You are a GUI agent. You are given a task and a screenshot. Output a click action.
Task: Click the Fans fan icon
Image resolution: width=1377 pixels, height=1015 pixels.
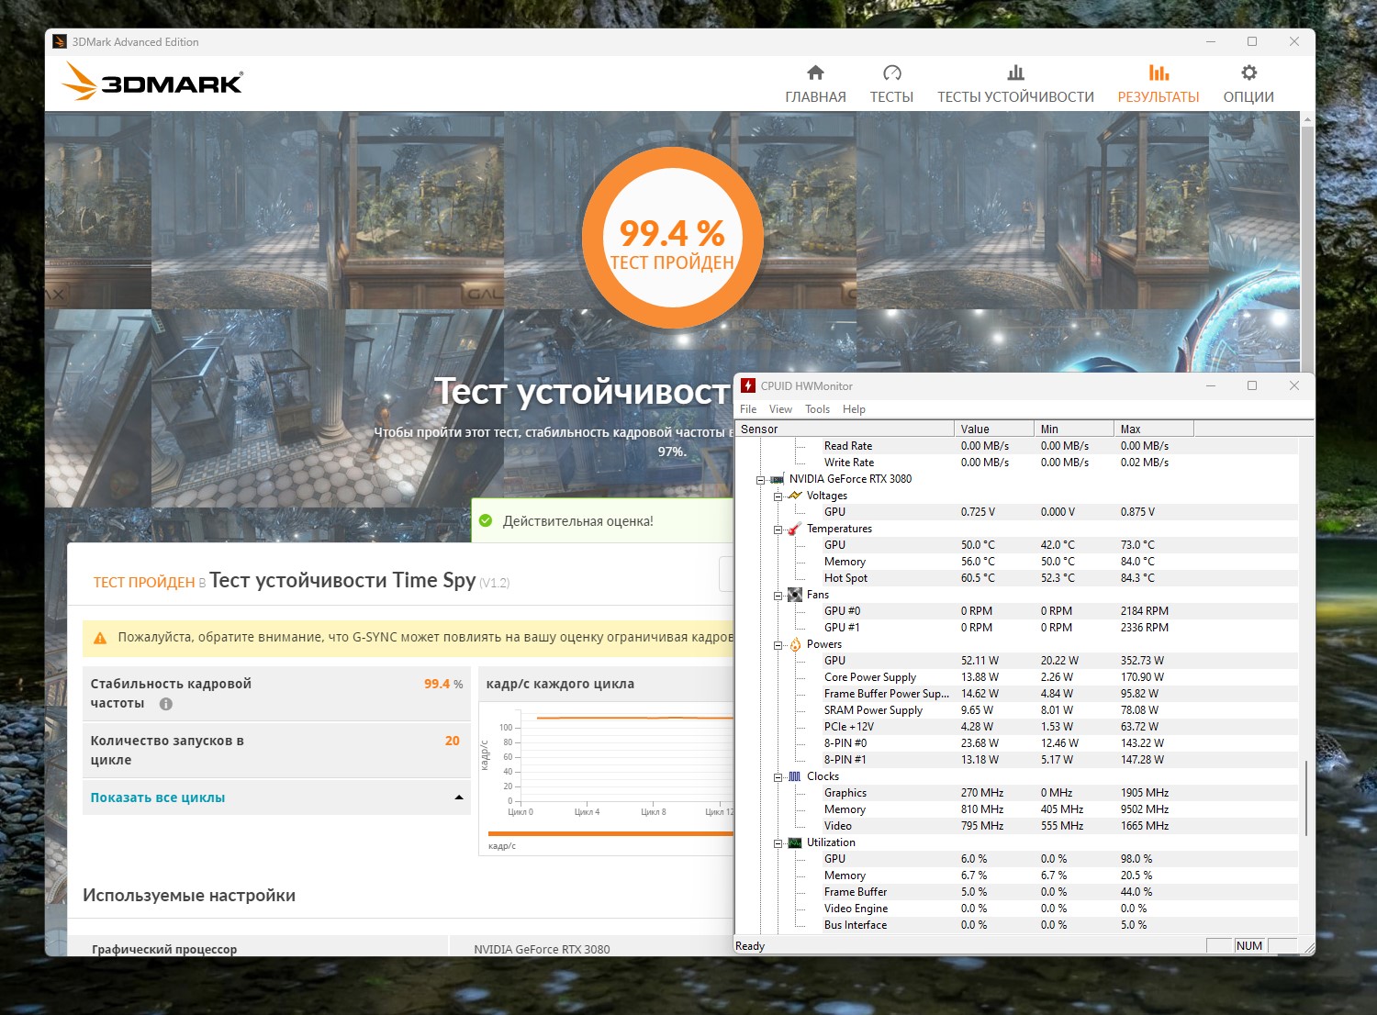[x=795, y=595]
